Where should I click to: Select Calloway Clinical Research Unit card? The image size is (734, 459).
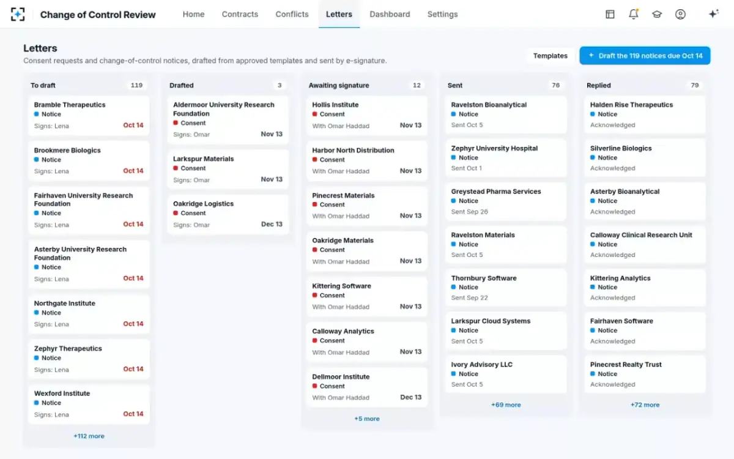645,245
